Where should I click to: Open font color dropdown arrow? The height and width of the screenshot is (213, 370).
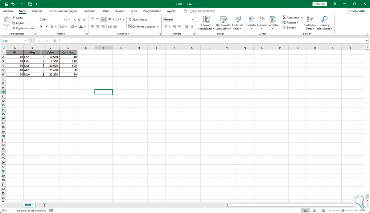(85, 27)
